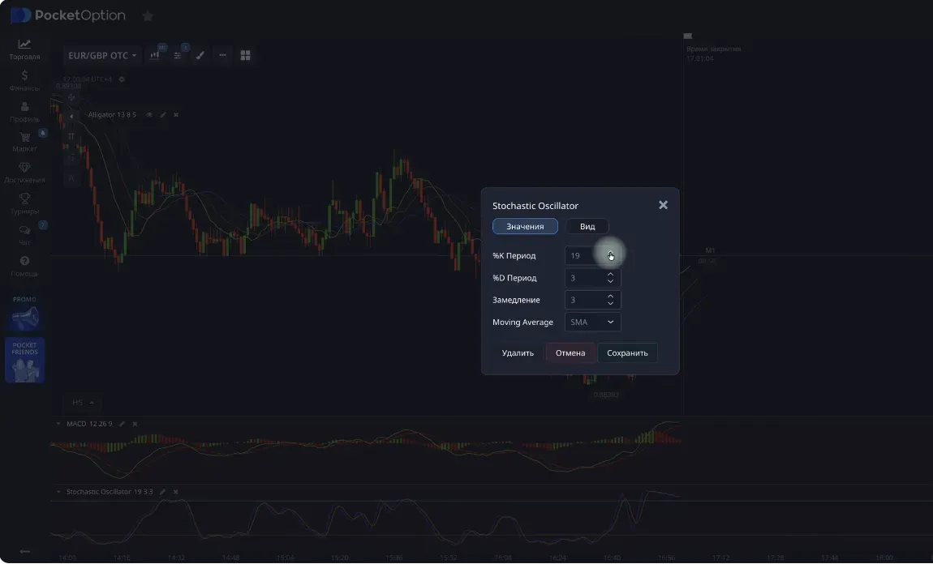Select the Торговля sidebar icon
The image size is (933, 564).
pos(24,45)
